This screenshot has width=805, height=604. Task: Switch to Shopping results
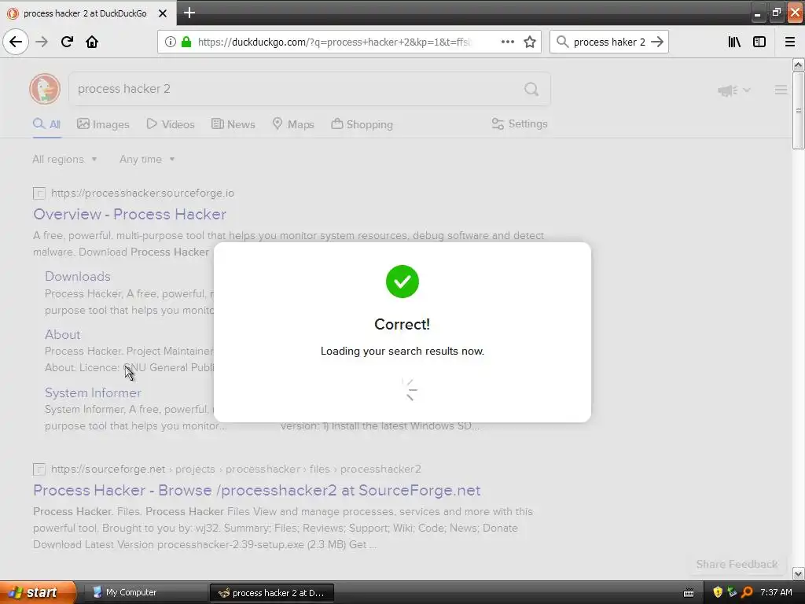click(362, 123)
